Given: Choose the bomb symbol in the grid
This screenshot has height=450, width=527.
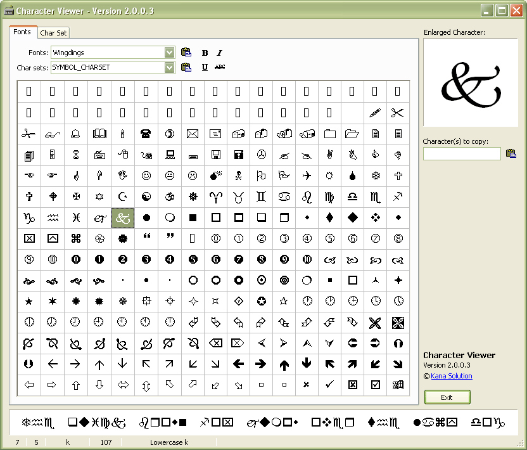Looking at the screenshot, I should (215, 176).
